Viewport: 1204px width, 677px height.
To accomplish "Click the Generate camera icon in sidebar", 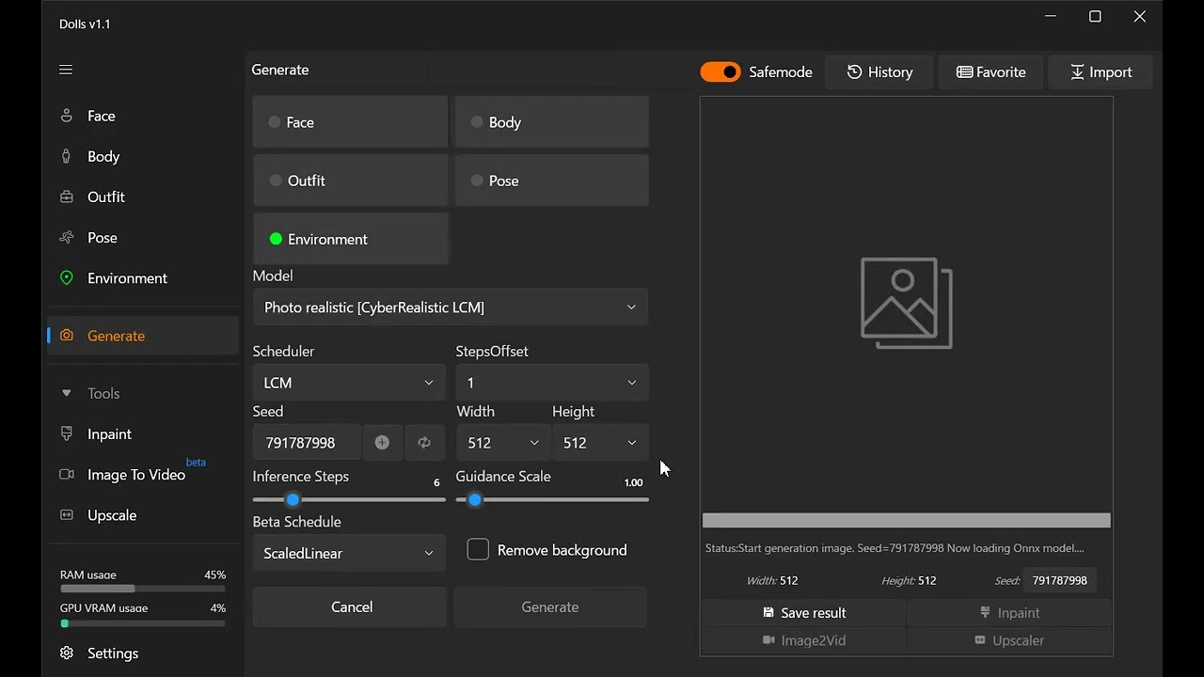I will [x=67, y=336].
